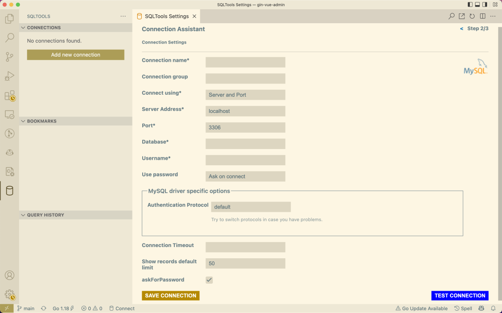Open the Search view icon
This screenshot has height=313, width=502.
coord(9,38)
